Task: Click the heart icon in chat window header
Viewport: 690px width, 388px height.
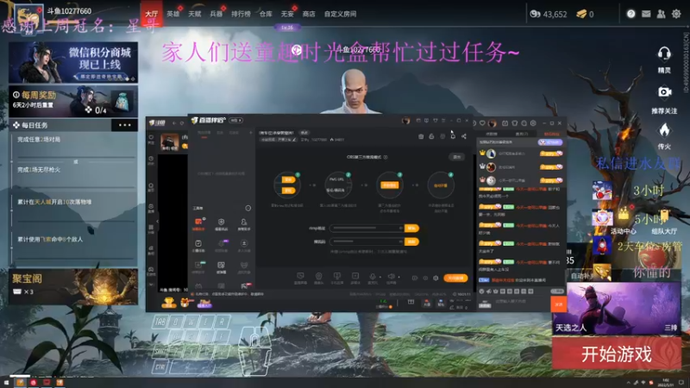Action: [x=482, y=123]
